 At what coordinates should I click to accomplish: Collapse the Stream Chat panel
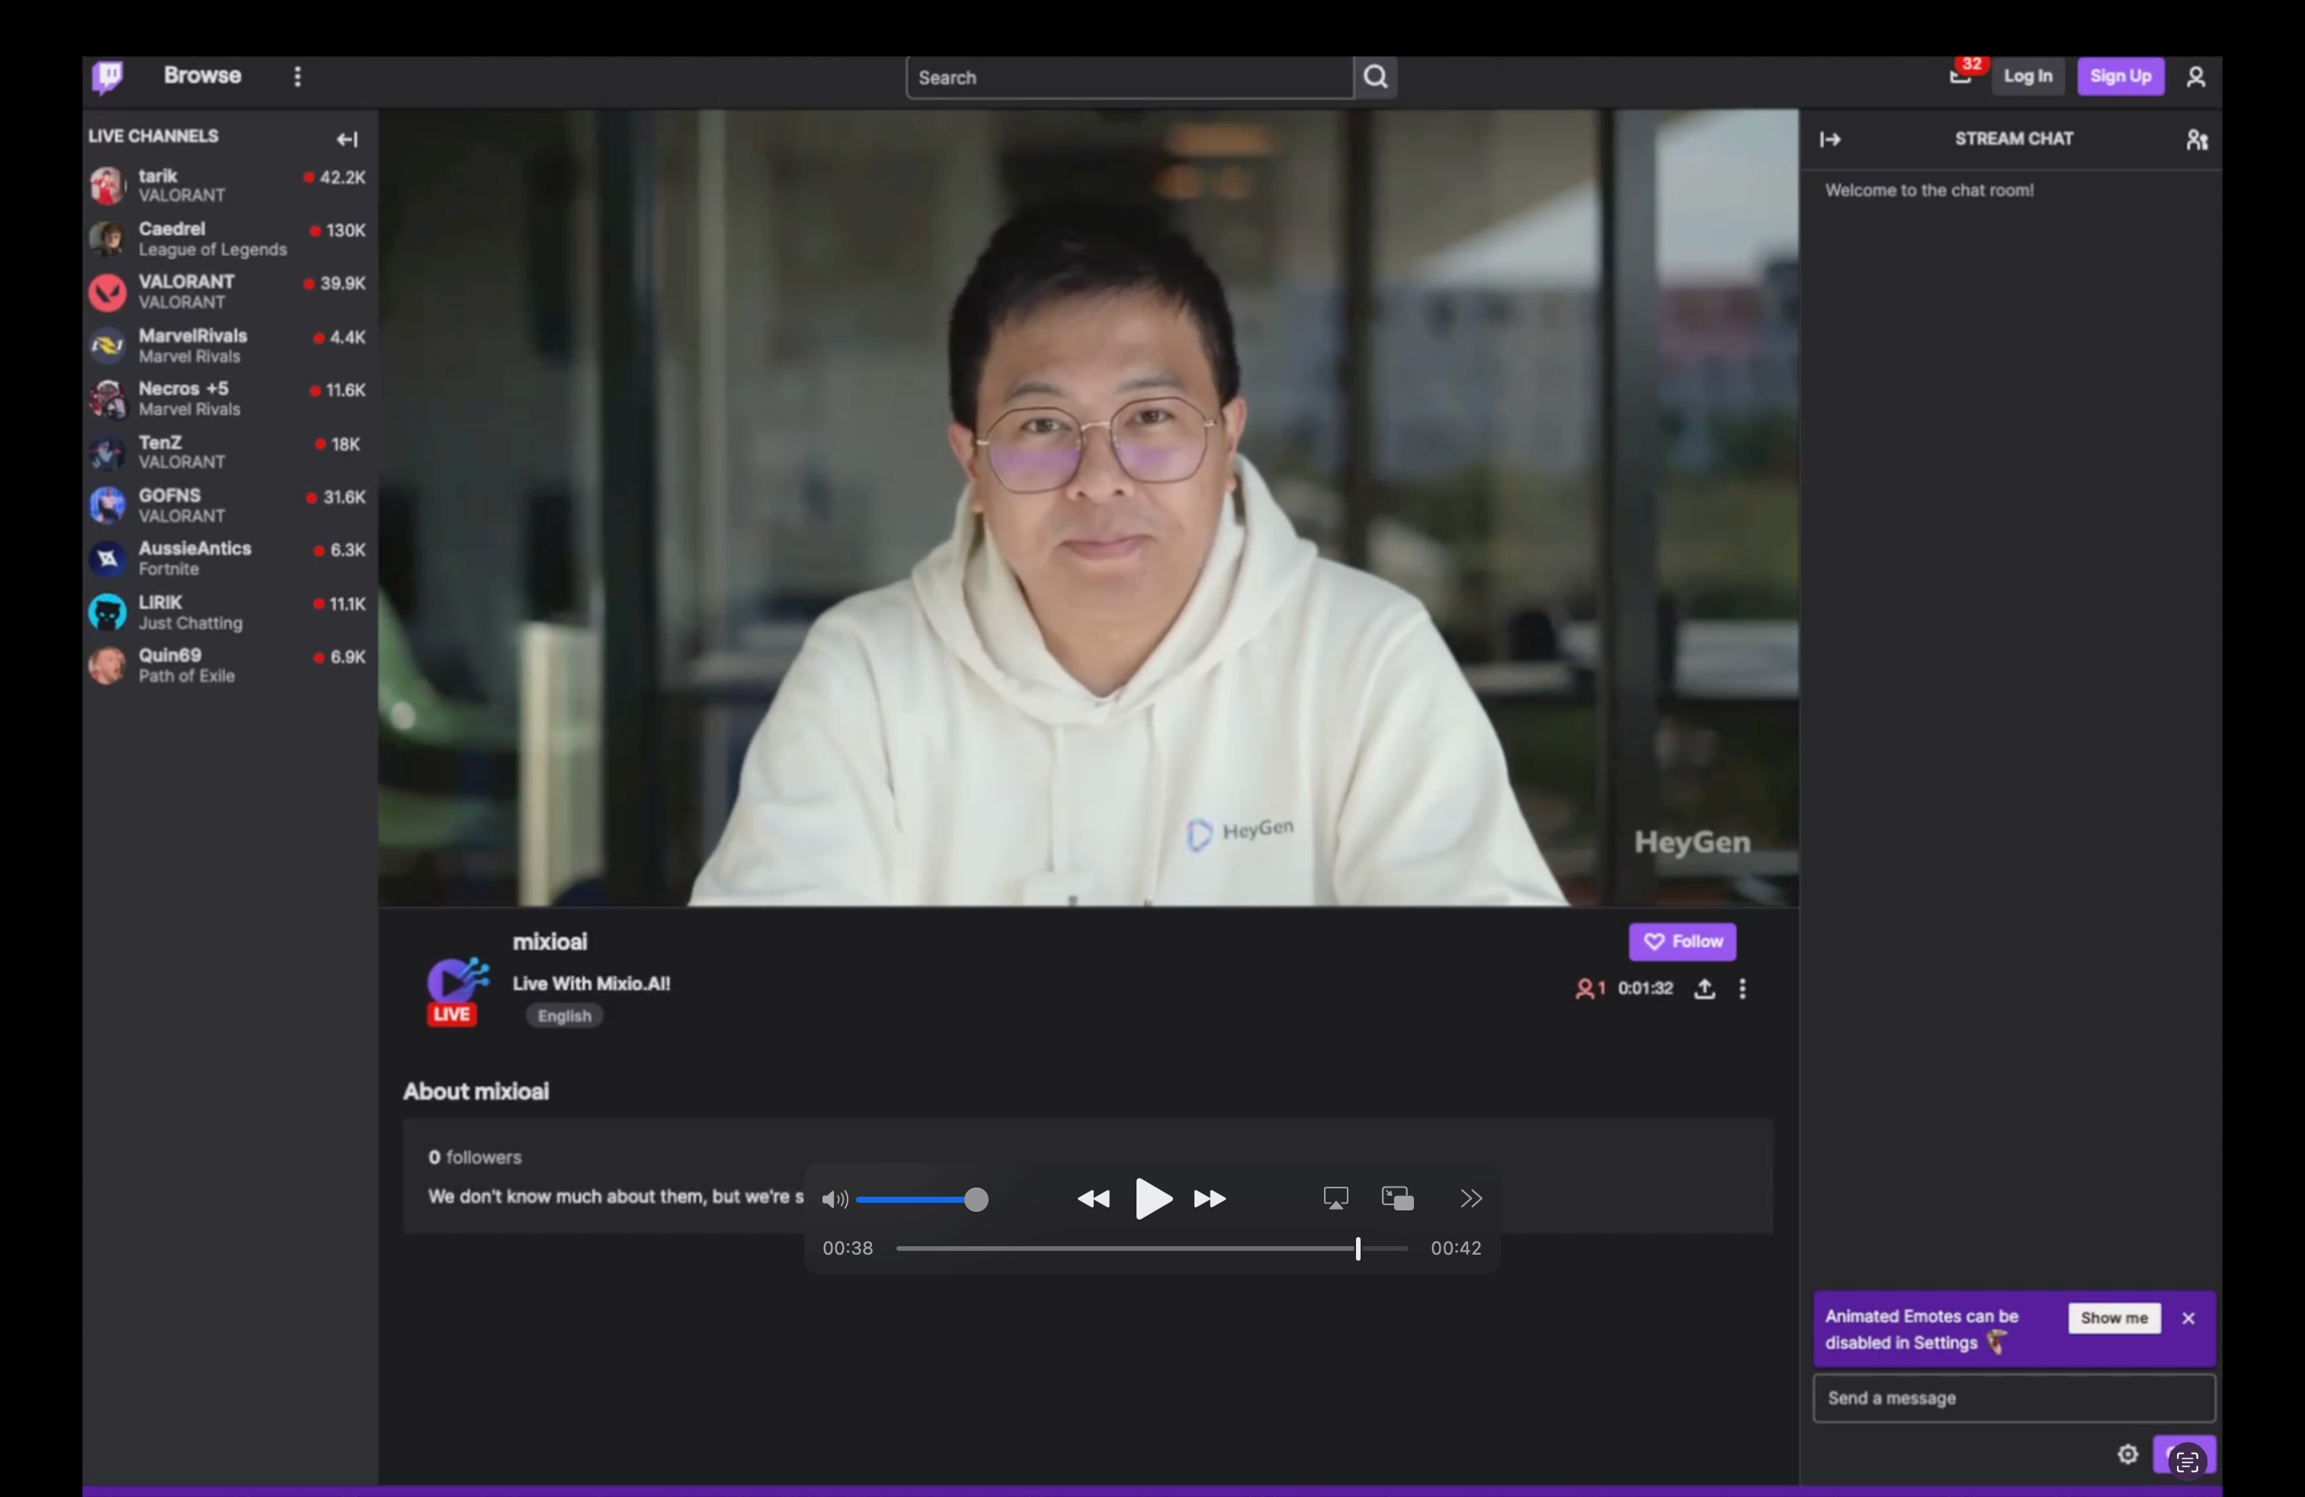(1829, 139)
